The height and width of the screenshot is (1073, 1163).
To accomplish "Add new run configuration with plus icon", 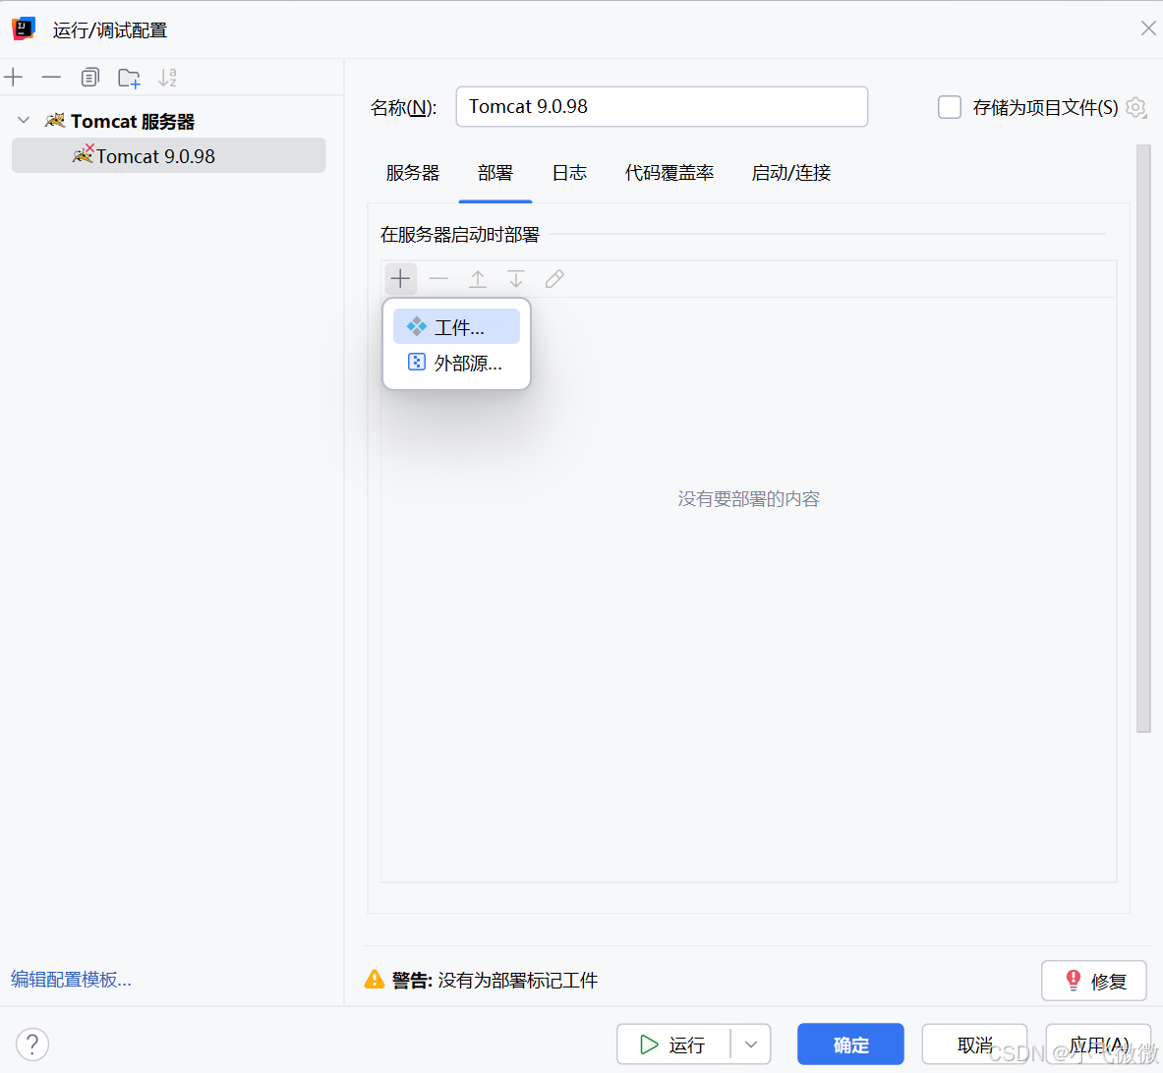I will coord(14,77).
